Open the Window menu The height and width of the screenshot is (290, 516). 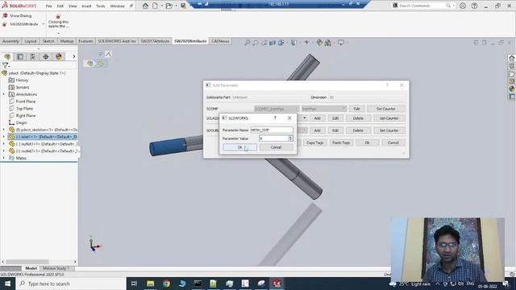[117, 6]
